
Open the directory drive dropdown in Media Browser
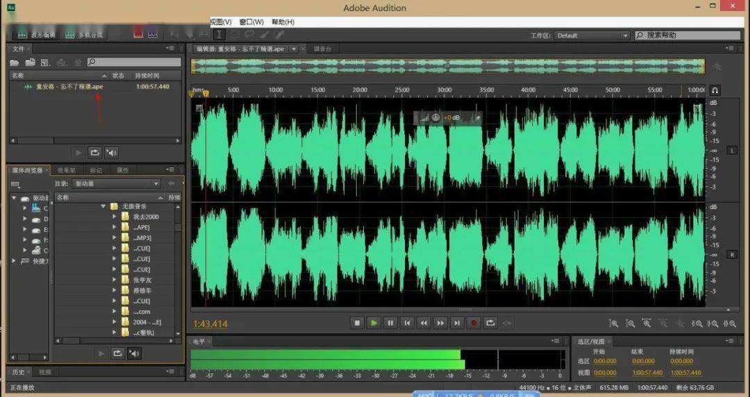pos(117,184)
